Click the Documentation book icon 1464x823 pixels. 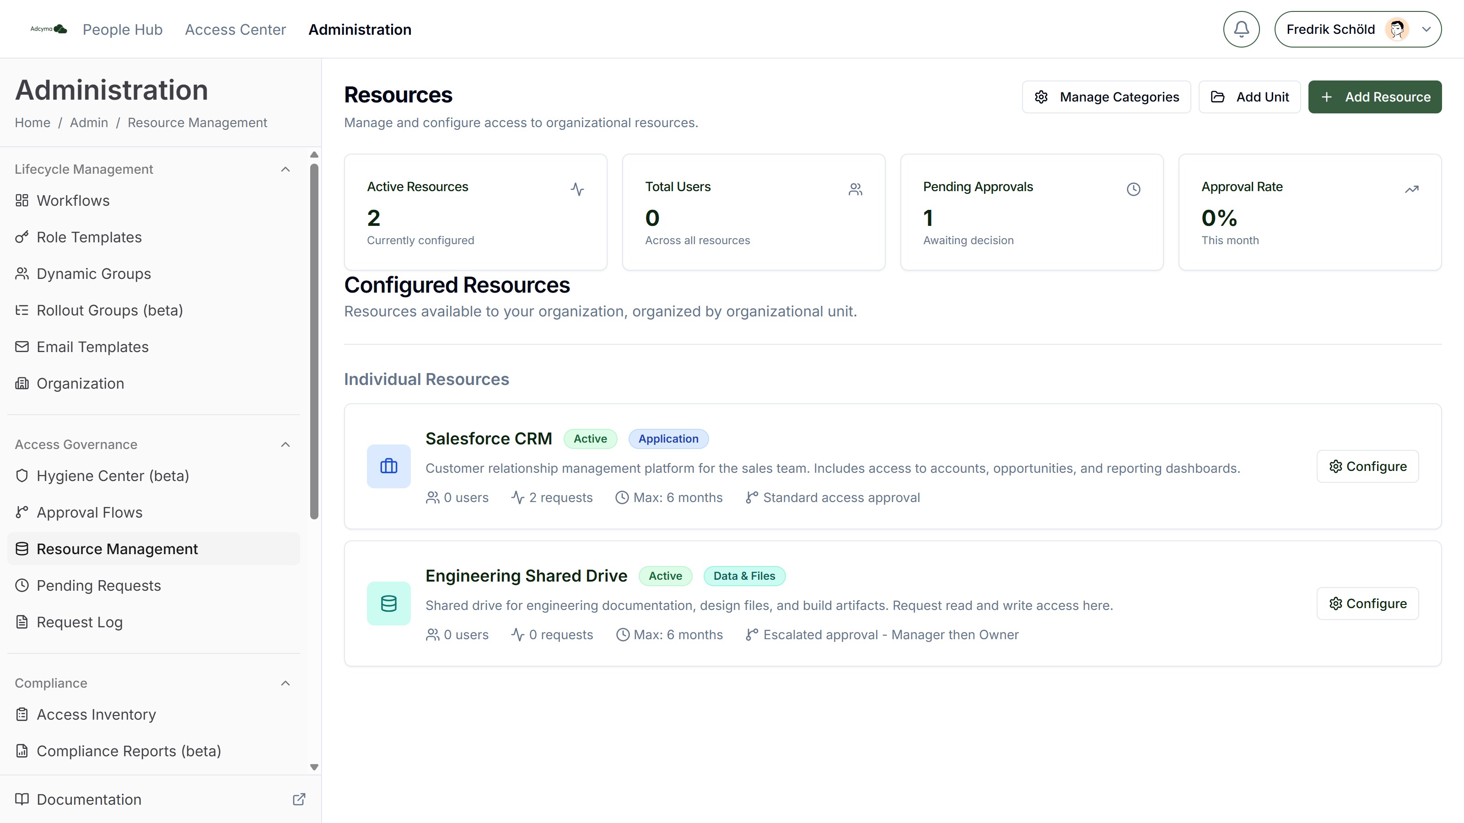tap(22, 799)
